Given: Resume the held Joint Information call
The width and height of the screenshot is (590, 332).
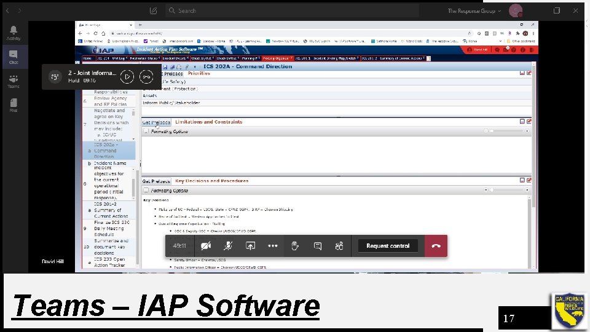Looking at the screenshot, I should click(127, 77).
